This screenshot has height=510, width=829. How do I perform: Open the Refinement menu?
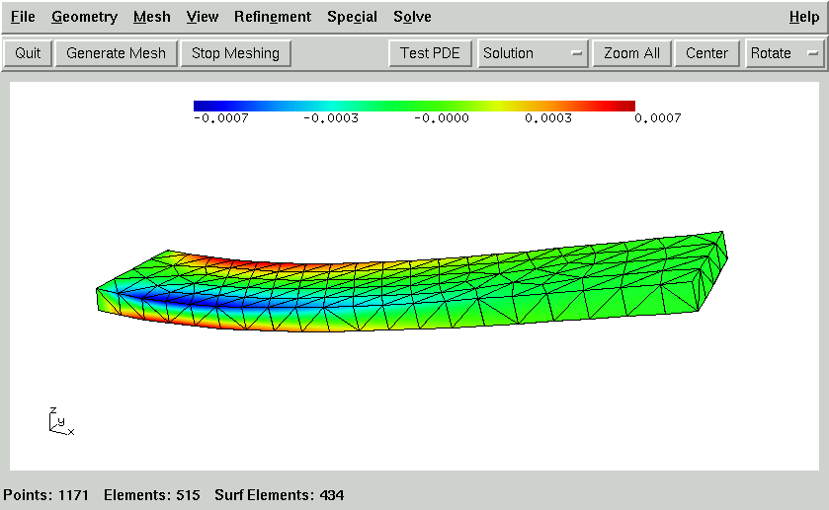[x=273, y=17]
